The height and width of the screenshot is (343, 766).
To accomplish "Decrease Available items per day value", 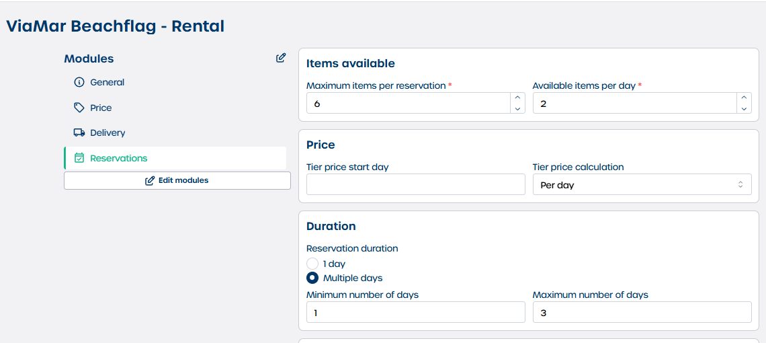I will pyautogui.click(x=743, y=108).
